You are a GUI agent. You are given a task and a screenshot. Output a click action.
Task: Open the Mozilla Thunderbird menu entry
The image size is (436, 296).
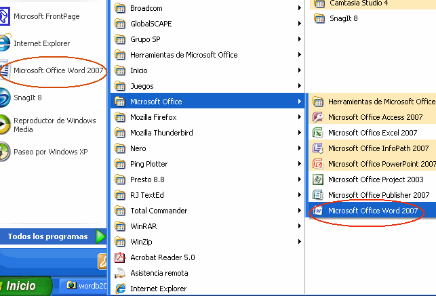[207, 133]
